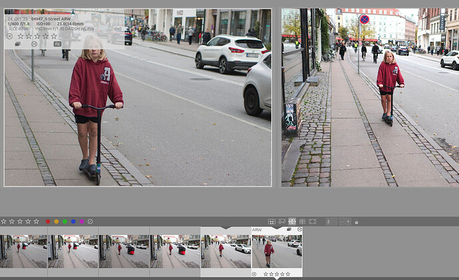Apply the green color label

tap(65, 222)
